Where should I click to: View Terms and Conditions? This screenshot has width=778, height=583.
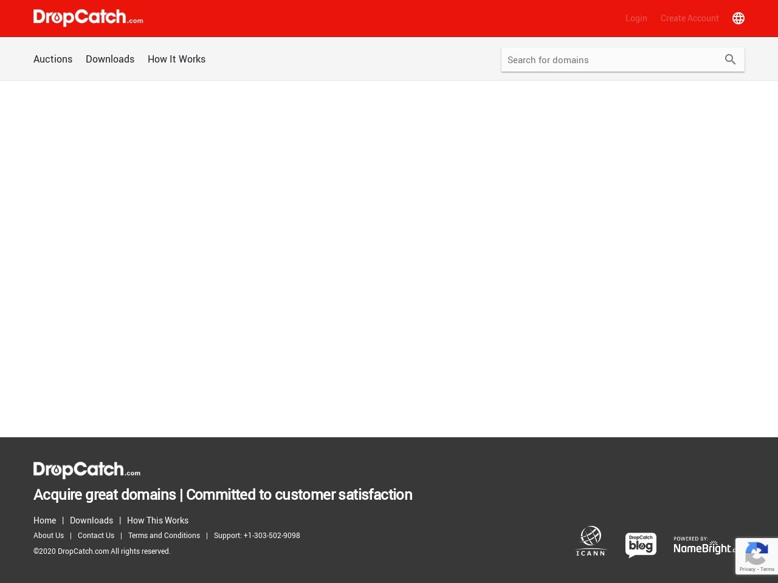[x=164, y=536]
